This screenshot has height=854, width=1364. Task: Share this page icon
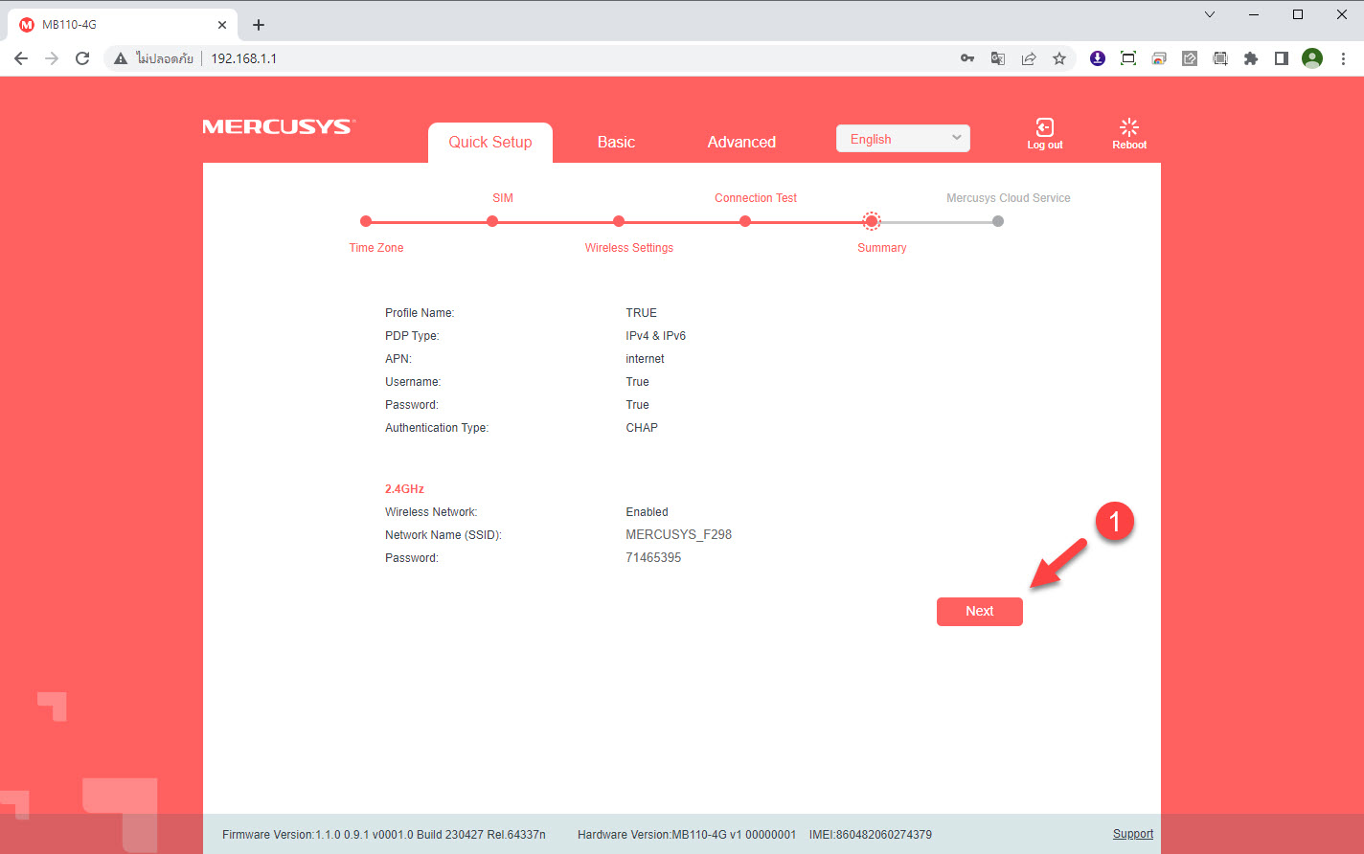(1029, 58)
